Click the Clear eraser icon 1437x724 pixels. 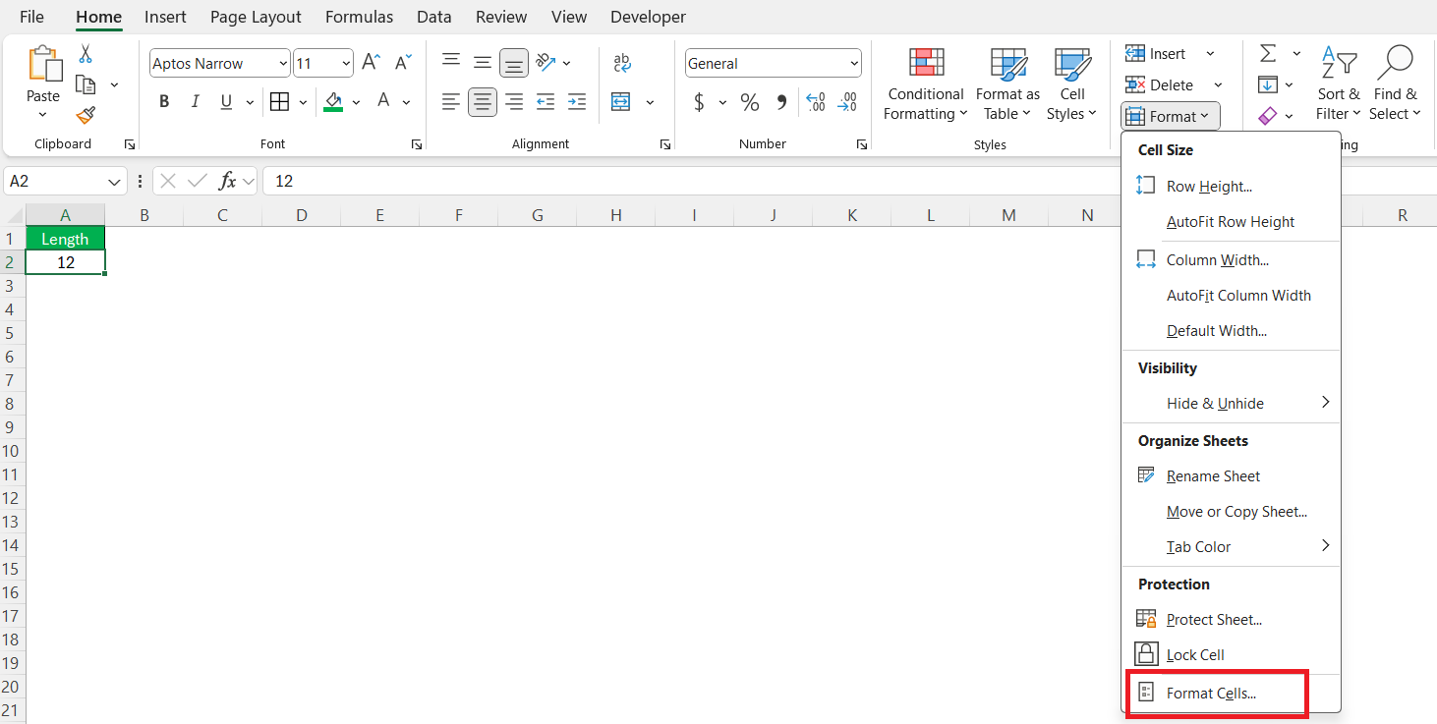[1268, 116]
